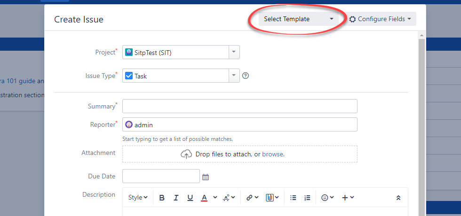Click into the Summary input field
Image resolution: width=461 pixels, height=216 pixels.
click(x=239, y=106)
